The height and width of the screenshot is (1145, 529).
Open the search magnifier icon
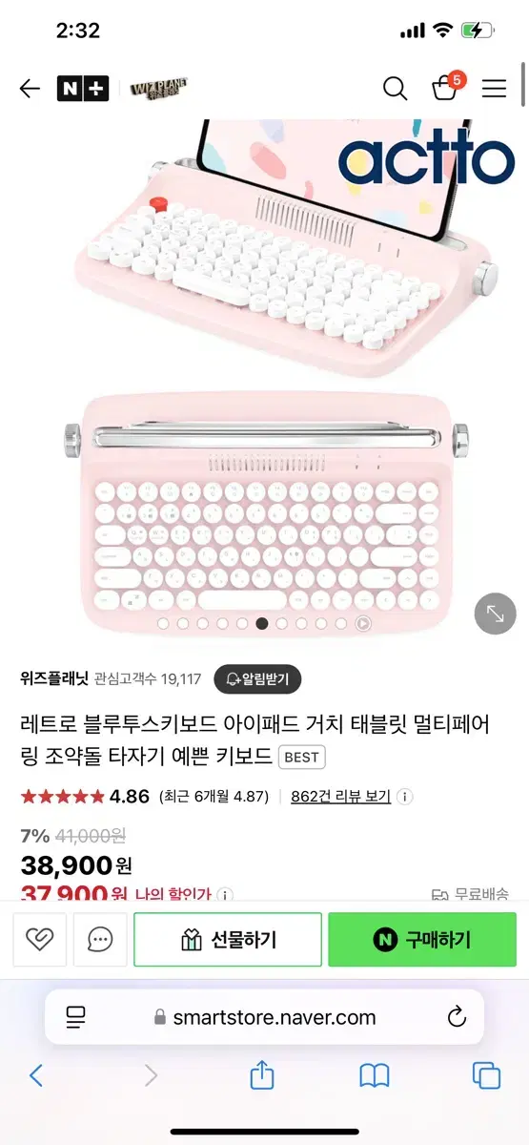(x=395, y=89)
